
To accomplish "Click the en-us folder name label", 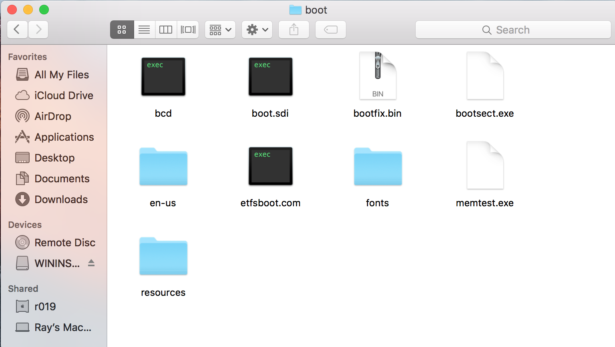I will point(163,203).
